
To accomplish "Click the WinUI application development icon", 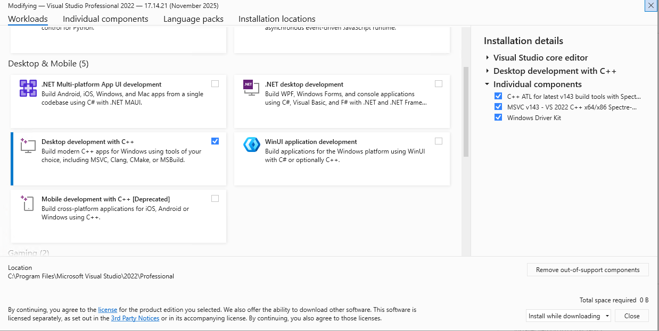I will click(x=251, y=145).
